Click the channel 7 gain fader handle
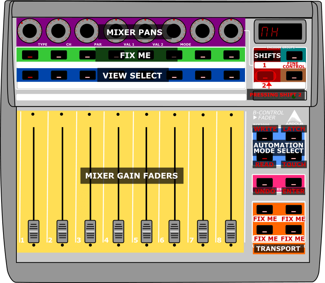The height and width of the screenshot is (283, 325). click(x=203, y=232)
